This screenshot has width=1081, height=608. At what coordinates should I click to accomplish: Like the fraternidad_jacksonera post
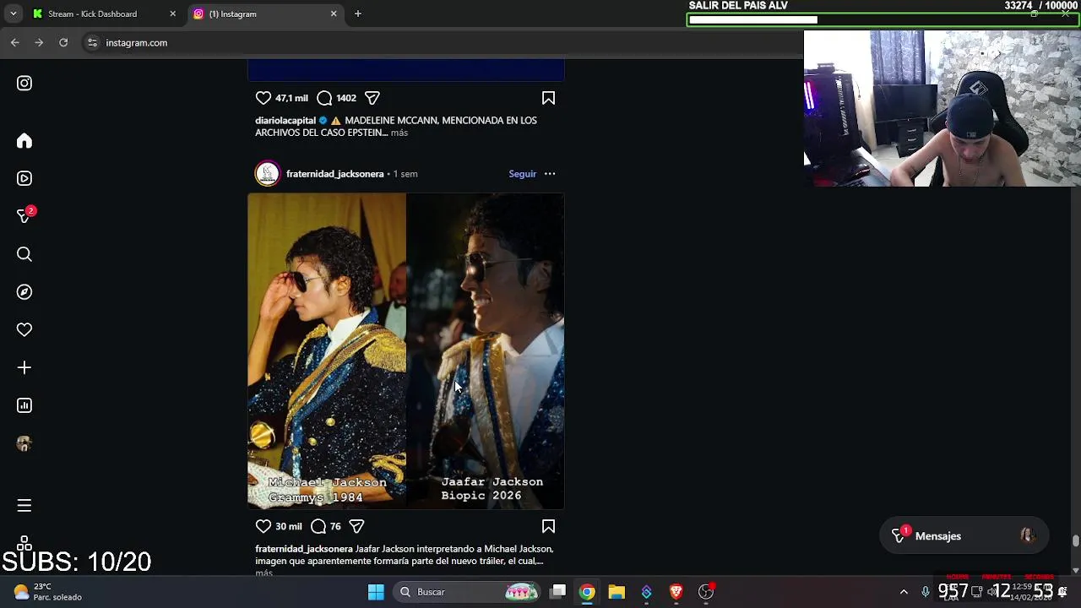[x=263, y=526]
